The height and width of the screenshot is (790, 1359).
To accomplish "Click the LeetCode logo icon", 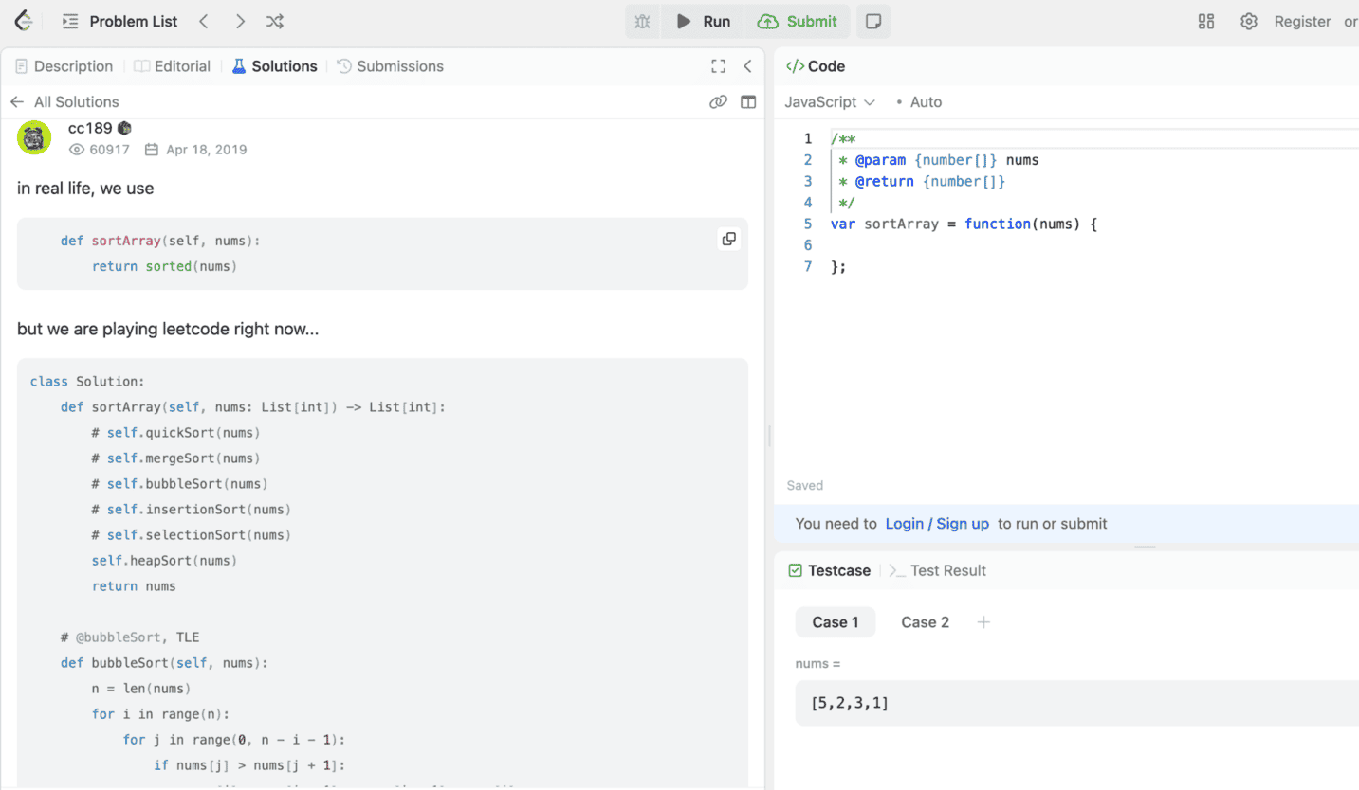I will [x=24, y=20].
